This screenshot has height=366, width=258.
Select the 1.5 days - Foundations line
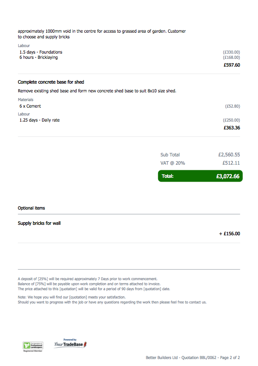click(x=41, y=52)
